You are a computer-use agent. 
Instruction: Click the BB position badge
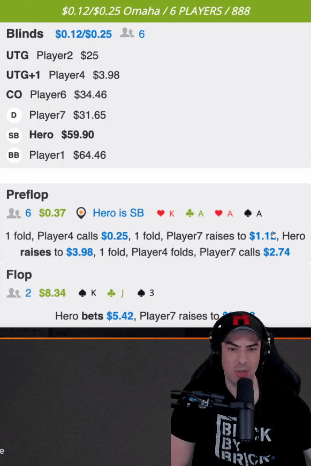point(14,155)
